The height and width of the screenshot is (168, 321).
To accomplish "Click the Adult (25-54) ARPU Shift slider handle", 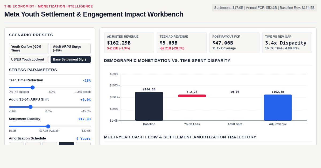I will click(30, 107).
